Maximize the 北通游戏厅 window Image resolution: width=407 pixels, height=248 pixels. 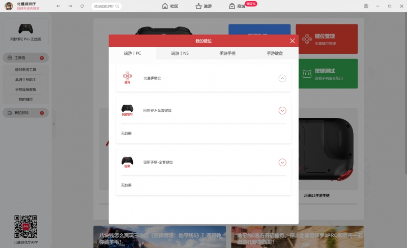point(390,6)
